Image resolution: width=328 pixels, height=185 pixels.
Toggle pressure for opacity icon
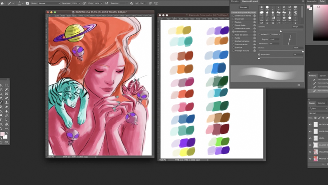click(84, 3)
